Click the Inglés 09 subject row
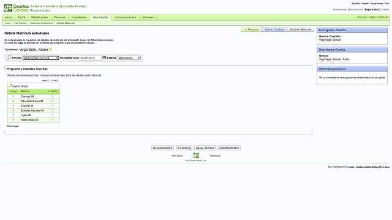 (34, 116)
